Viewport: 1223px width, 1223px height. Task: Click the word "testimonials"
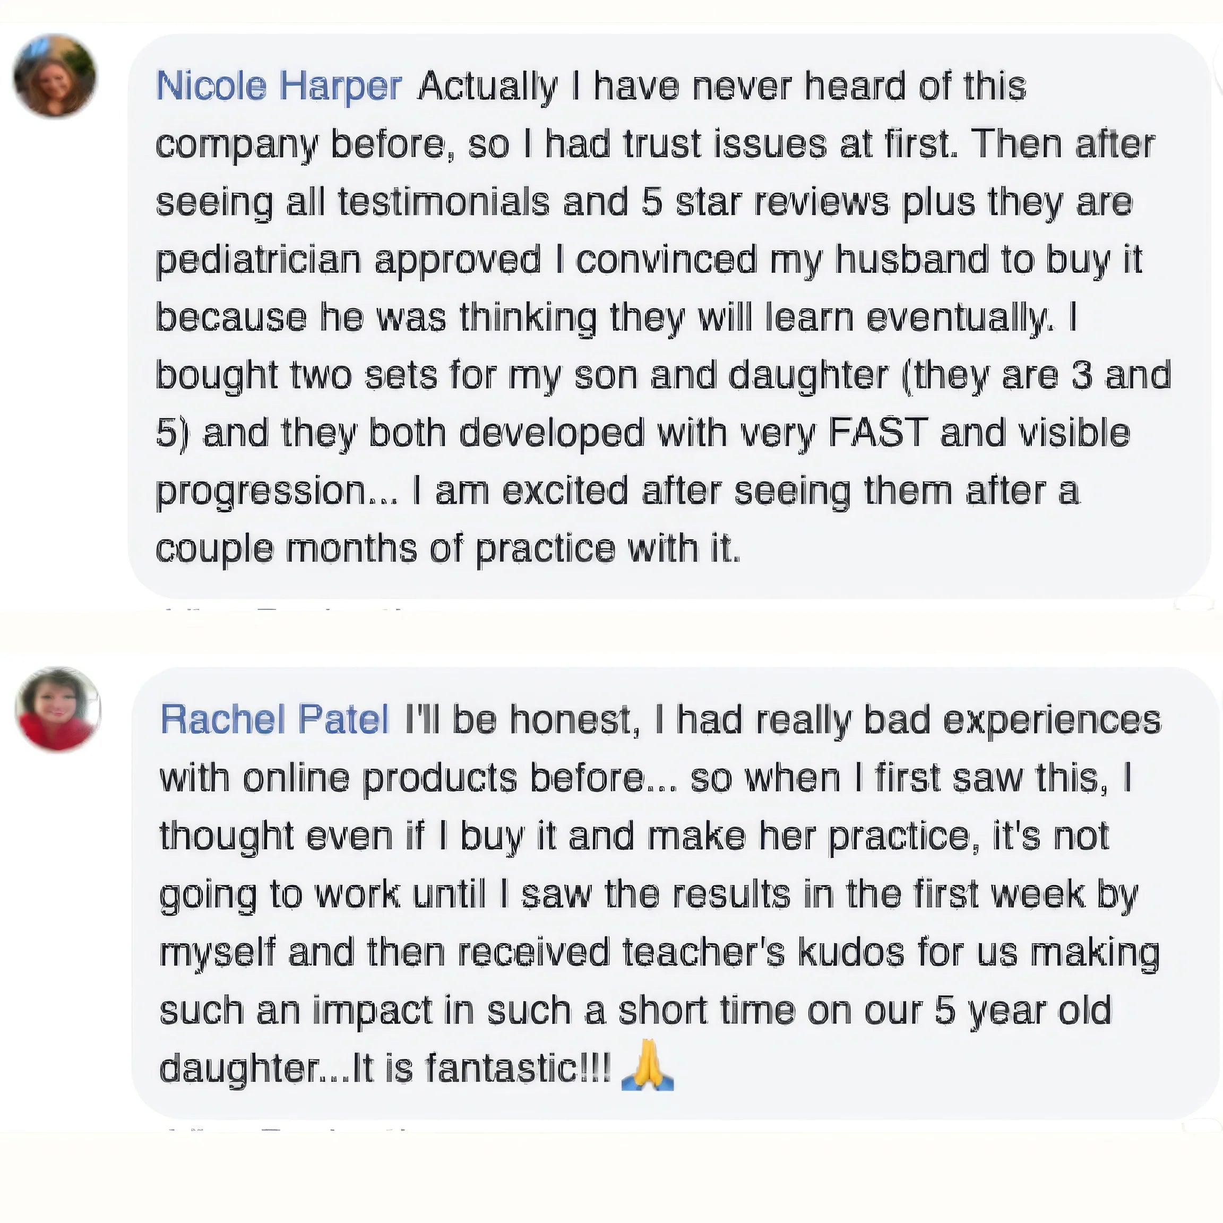tap(443, 203)
